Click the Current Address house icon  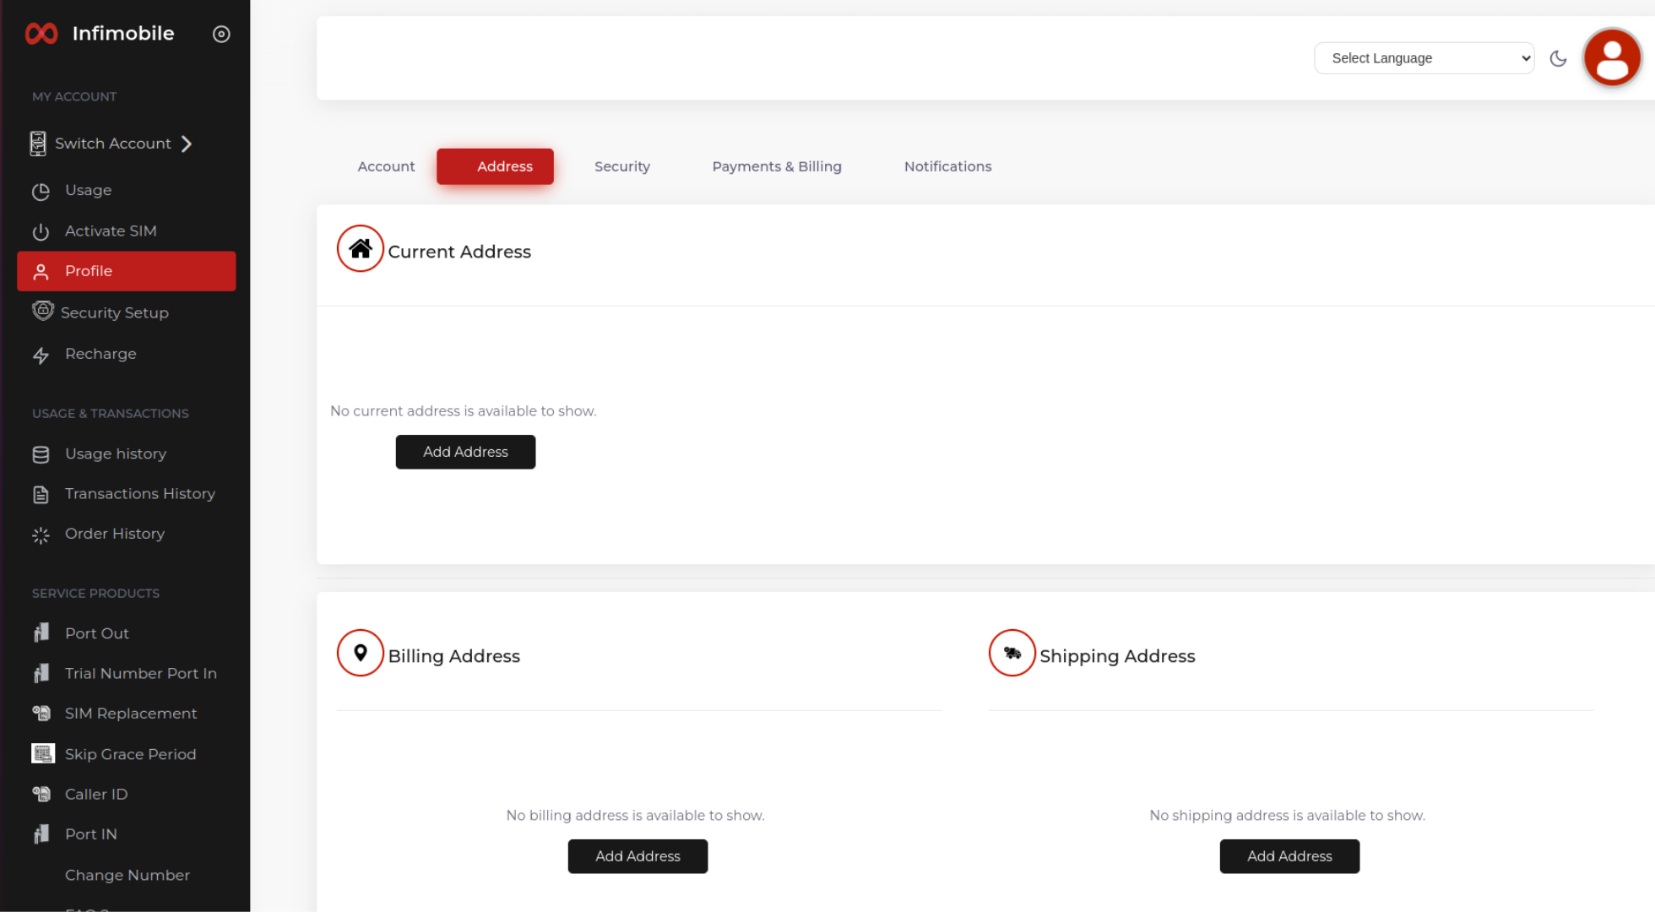pos(361,248)
